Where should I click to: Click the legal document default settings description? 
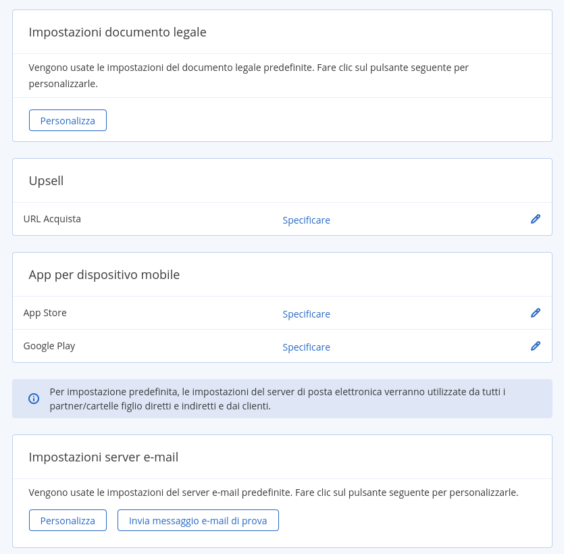[249, 76]
